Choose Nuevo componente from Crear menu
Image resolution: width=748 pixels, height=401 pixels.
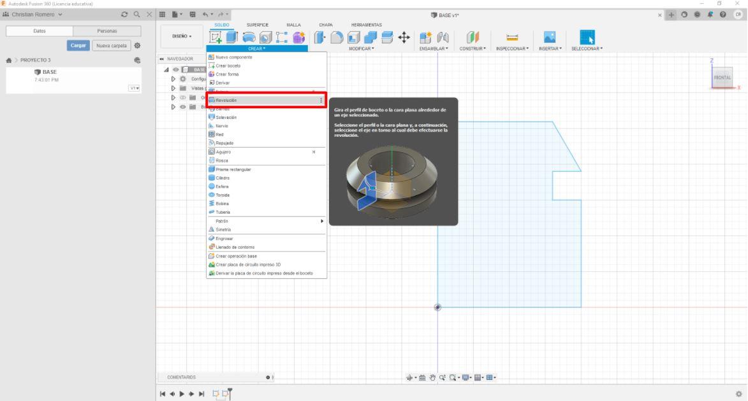tap(267, 57)
